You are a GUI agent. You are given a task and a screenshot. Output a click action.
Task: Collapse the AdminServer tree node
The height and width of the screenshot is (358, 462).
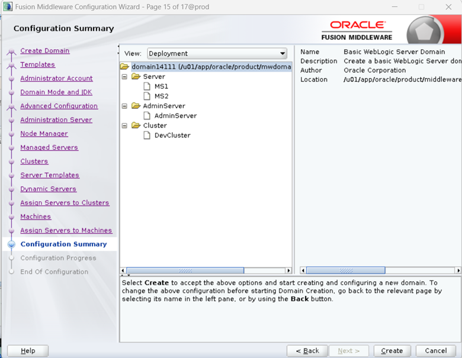tap(124, 106)
